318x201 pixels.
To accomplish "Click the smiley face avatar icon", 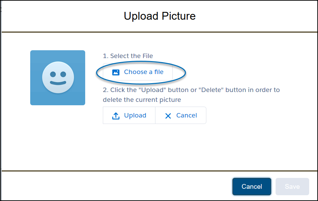I will click(x=58, y=78).
